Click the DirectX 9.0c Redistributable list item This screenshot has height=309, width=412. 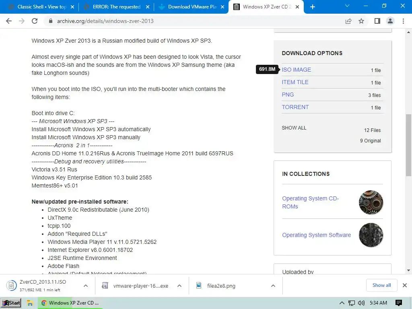point(98,210)
